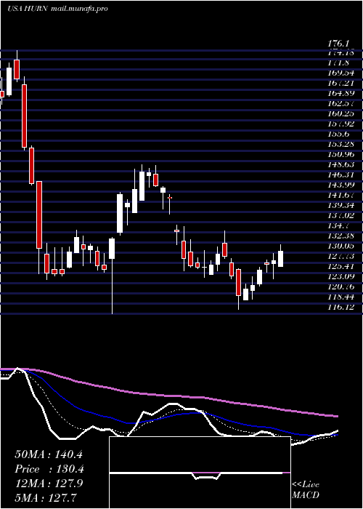
Task: Click inside the MACD inset box
Action: 200,473
